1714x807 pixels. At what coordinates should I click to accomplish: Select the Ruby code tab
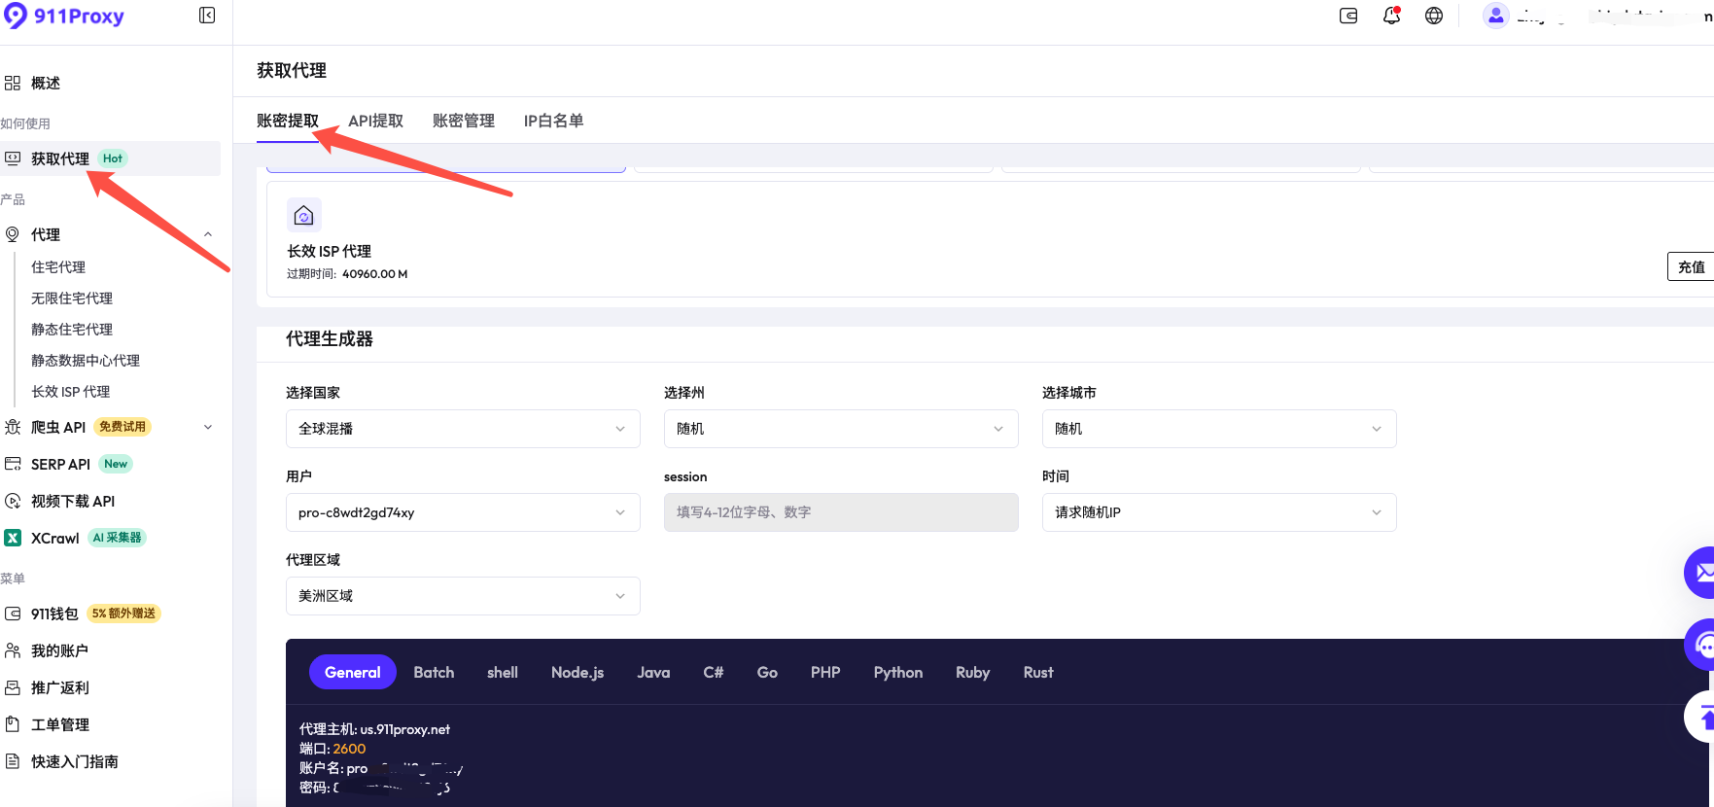click(x=972, y=672)
